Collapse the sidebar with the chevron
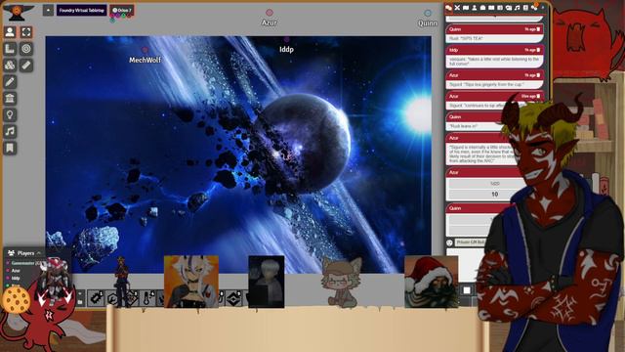The width and height of the screenshot is (625, 352). click(x=543, y=8)
